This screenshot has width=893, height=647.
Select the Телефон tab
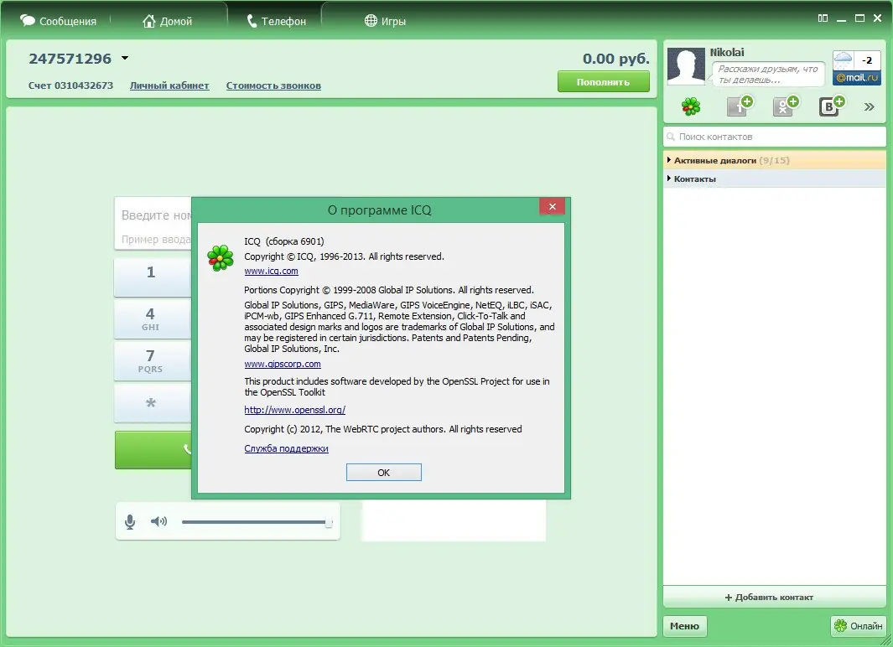[x=276, y=21]
